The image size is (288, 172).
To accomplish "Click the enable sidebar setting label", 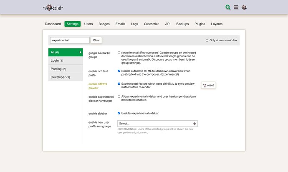I will 98,114.
